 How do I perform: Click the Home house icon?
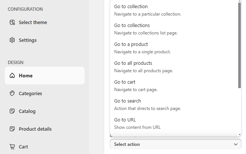pos(12,76)
